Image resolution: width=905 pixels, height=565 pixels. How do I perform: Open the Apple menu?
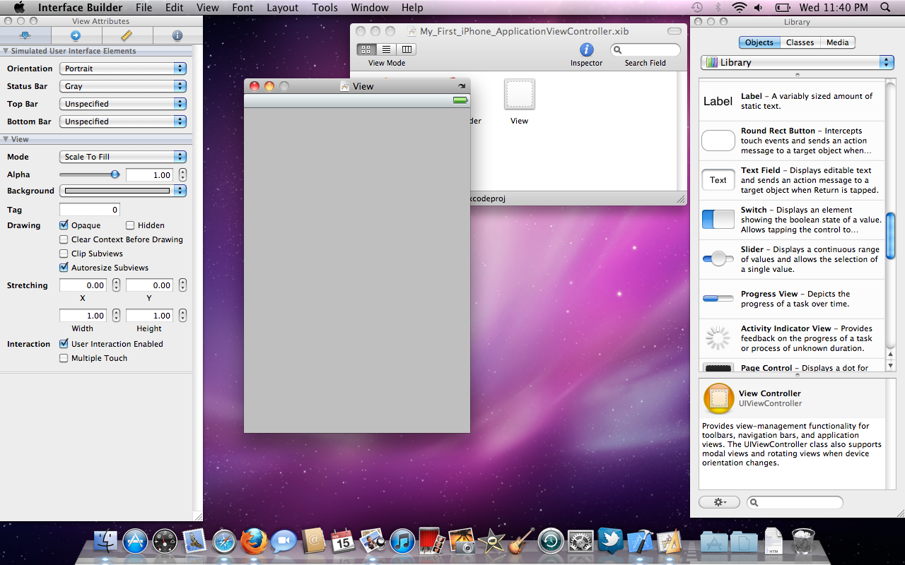[19, 8]
